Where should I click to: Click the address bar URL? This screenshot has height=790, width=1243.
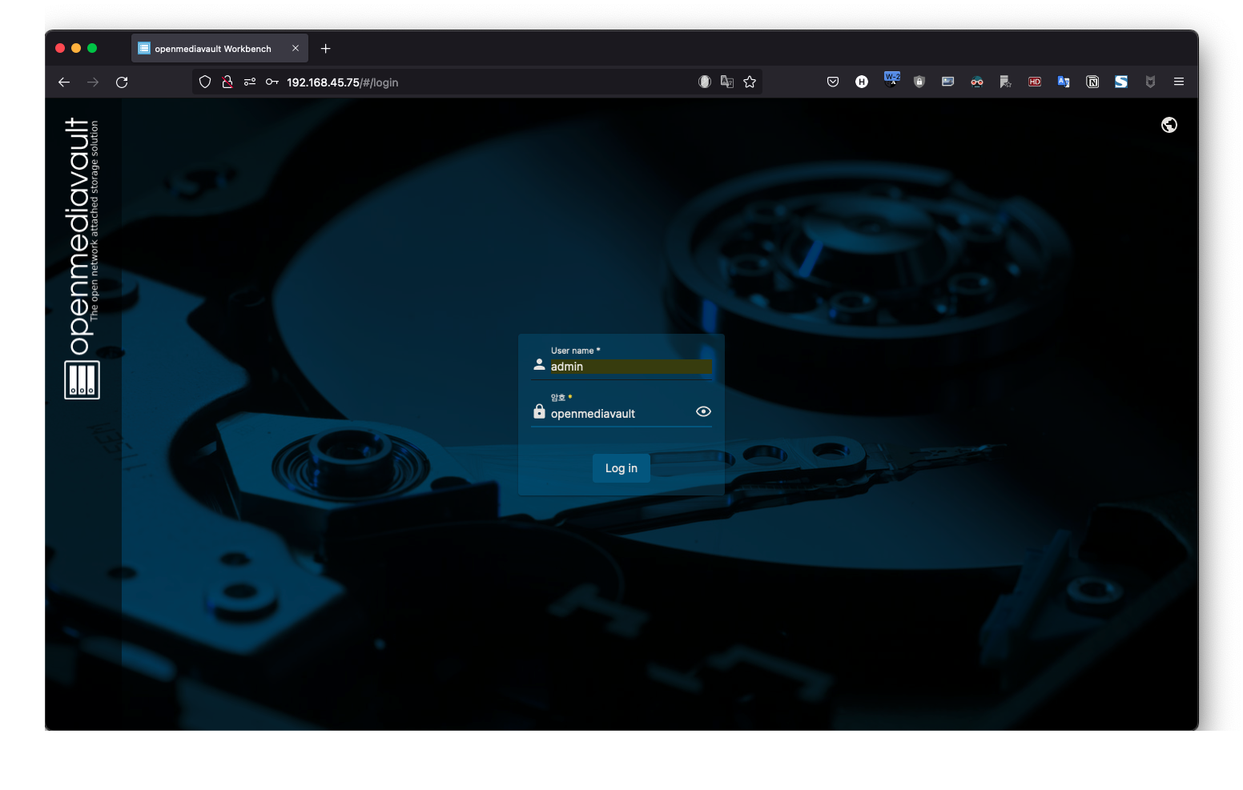(342, 82)
